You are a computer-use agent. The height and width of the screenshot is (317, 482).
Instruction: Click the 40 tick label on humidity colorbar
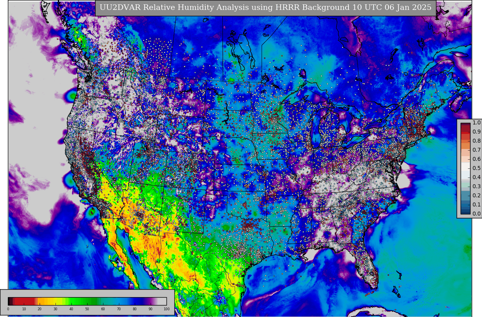(x=71, y=309)
